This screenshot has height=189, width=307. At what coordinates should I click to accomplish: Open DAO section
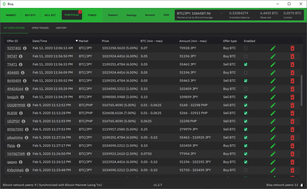(166, 15)
